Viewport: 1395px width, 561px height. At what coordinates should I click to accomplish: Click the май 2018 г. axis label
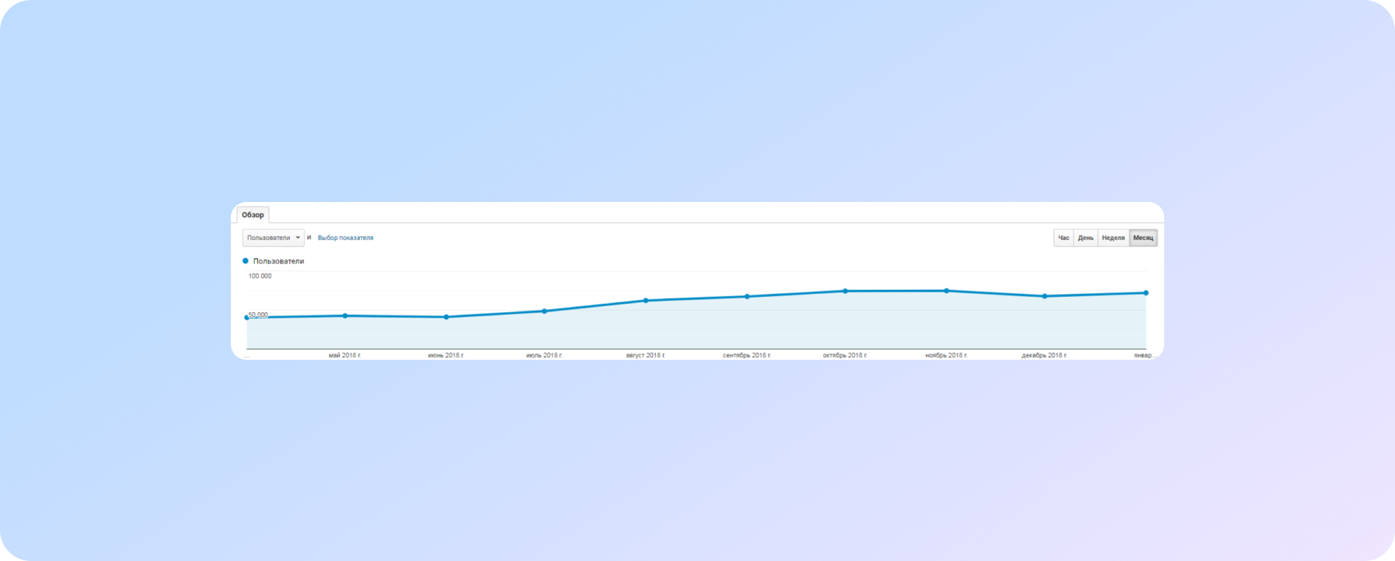(344, 355)
